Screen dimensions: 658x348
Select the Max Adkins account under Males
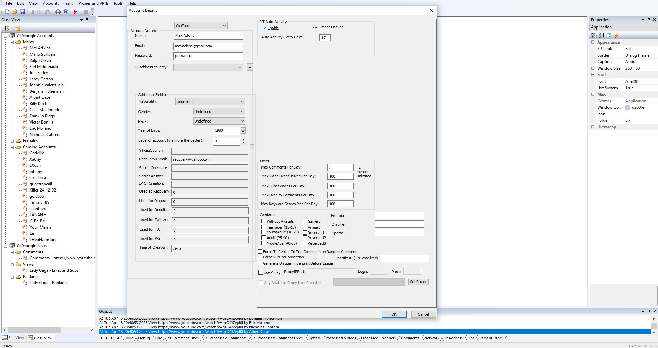point(40,48)
